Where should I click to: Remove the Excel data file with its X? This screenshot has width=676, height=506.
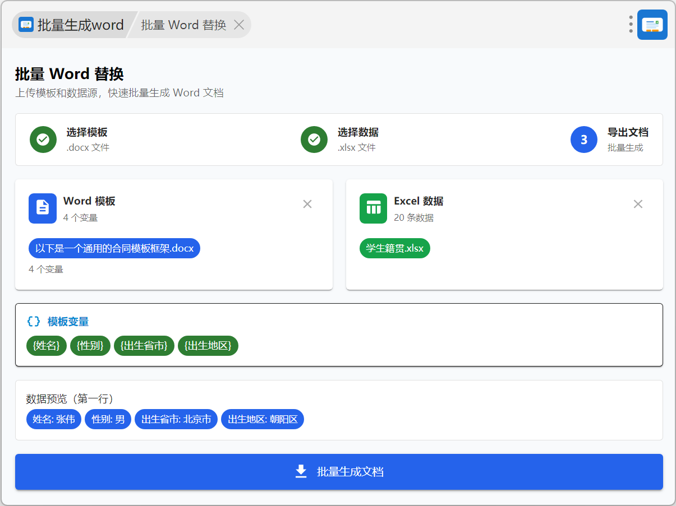pos(638,204)
